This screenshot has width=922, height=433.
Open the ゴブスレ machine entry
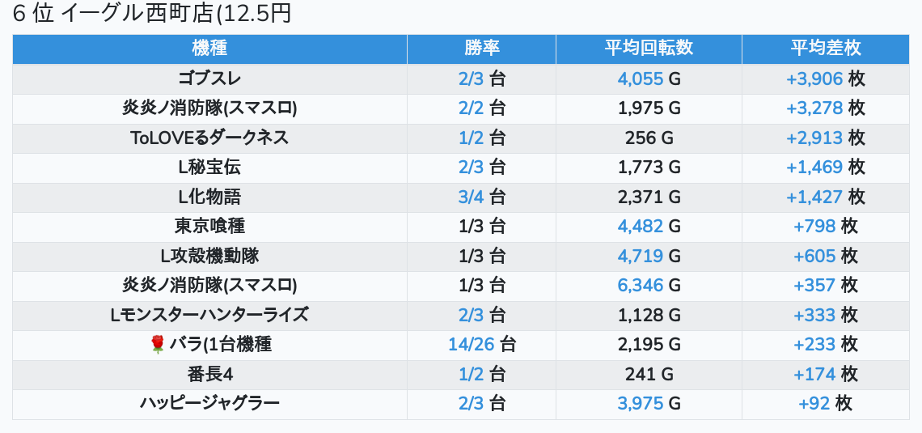pos(209,79)
